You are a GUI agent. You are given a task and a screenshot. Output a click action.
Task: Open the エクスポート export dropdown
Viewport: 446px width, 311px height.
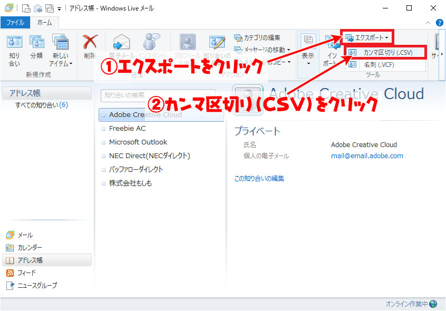366,37
